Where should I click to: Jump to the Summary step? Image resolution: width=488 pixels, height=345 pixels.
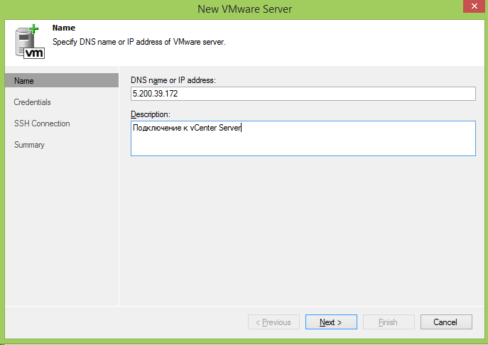(x=29, y=145)
